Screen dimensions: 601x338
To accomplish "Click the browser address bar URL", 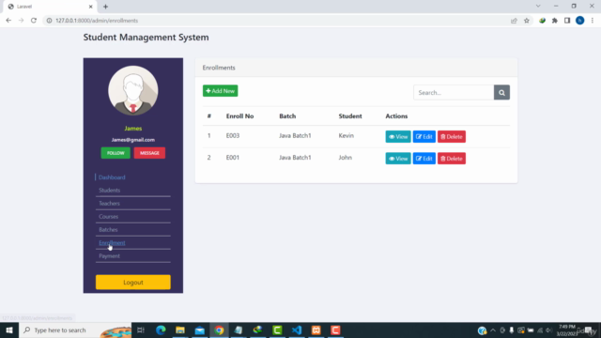I will 97,21.
